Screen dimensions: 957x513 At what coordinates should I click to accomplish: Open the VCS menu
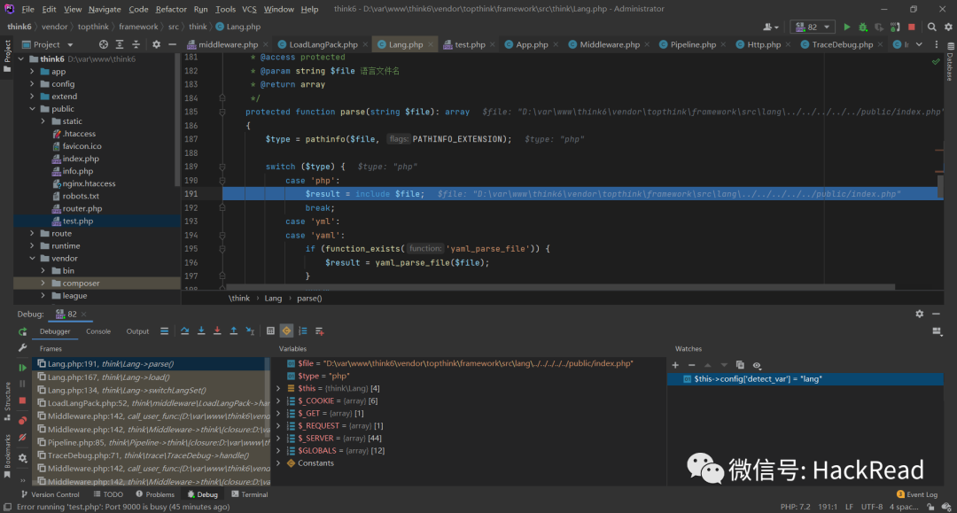tap(249, 9)
